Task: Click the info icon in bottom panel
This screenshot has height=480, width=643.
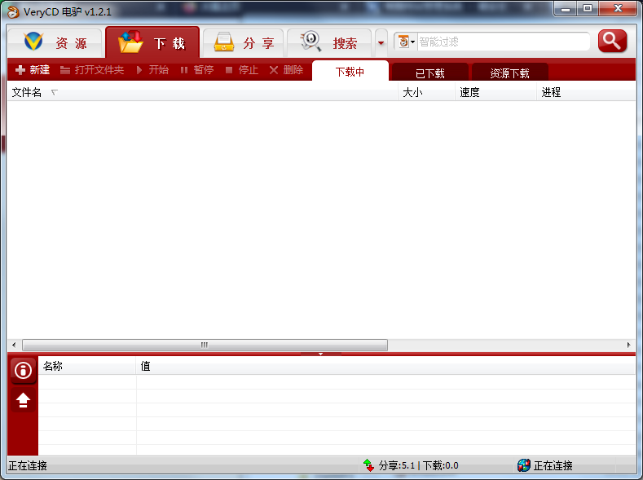Action: (x=23, y=370)
